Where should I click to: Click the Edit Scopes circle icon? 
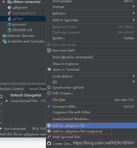pyautogui.click(x=49, y=93)
